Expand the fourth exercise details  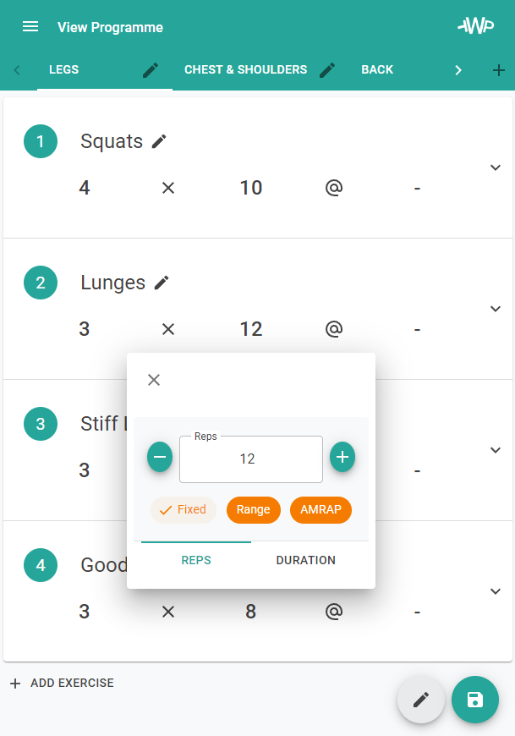tap(496, 591)
